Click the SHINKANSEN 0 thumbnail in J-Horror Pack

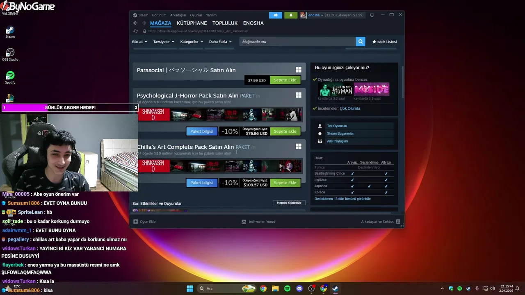point(153,115)
